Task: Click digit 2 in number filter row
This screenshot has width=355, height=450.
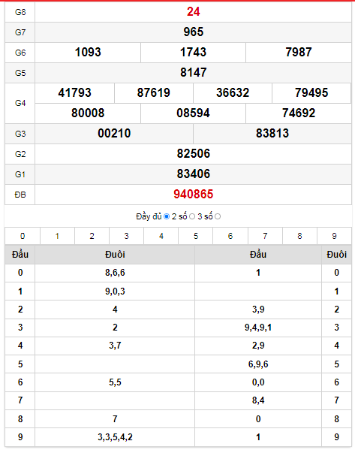Action: tap(92, 236)
